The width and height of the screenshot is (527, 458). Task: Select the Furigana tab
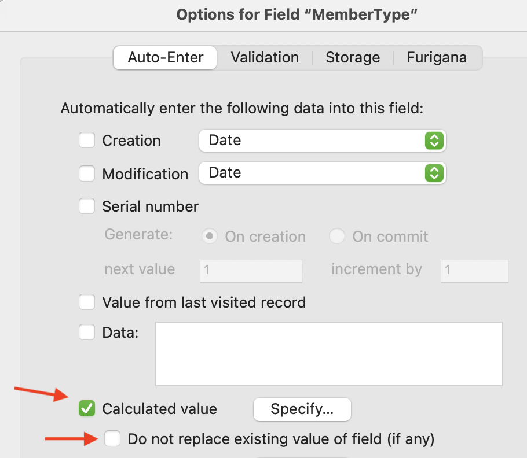437,58
